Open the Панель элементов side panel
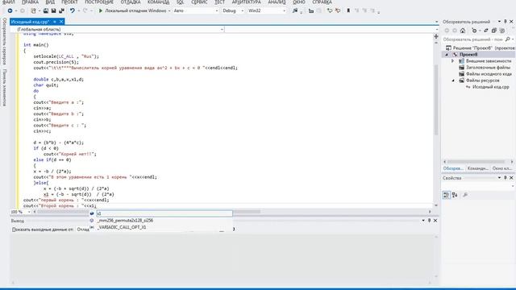The image size is (516, 290). pos(4,88)
